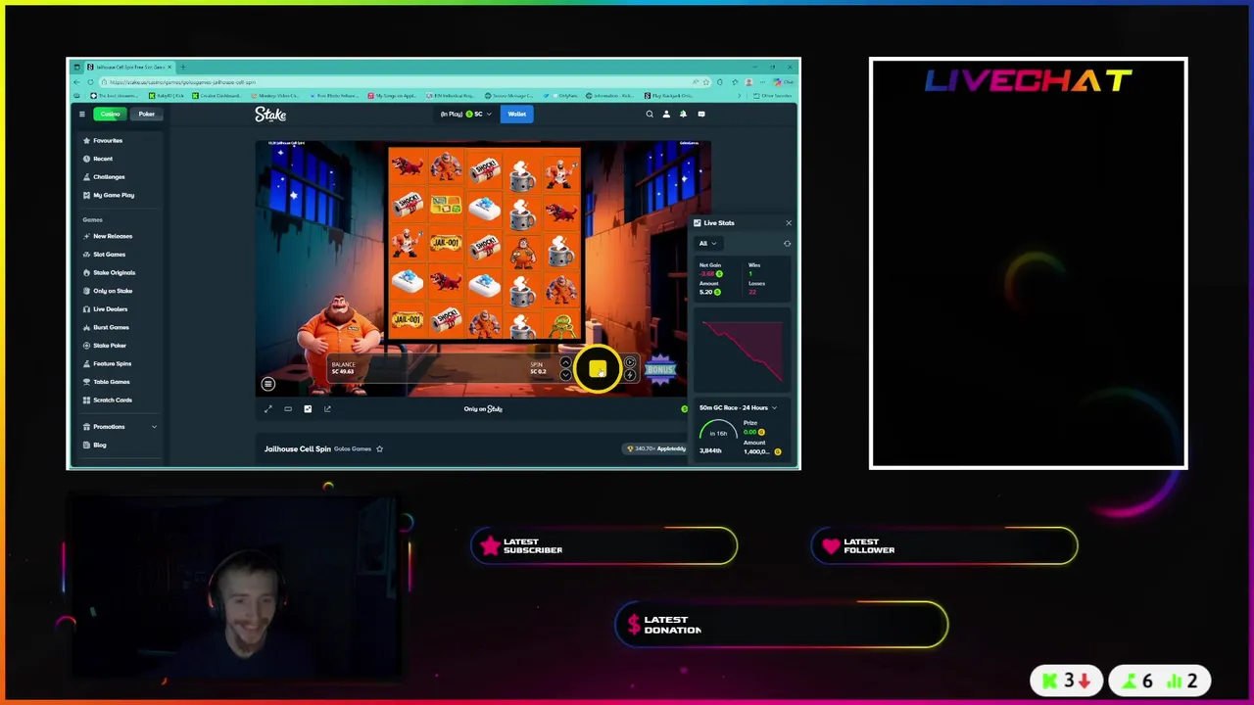1254x705 pixels.
Task: Open a new browser tab
Action: (x=182, y=68)
